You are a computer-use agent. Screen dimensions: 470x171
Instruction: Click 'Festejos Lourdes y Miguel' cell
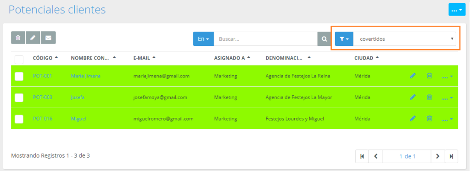(x=295, y=119)
